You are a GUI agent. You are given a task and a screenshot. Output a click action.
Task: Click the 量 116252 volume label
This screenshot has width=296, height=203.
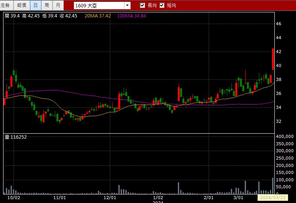[16, 137]
